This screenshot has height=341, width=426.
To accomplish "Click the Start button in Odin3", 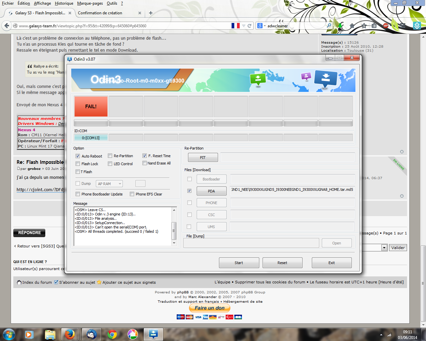I will click(239, 263).
